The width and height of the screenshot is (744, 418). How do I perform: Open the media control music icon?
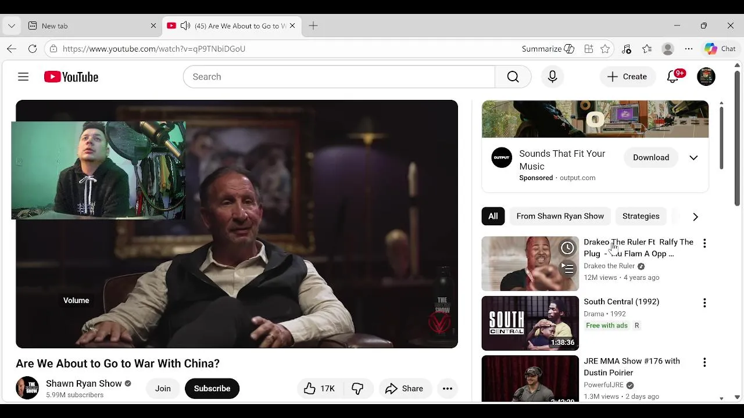point(626,49)
